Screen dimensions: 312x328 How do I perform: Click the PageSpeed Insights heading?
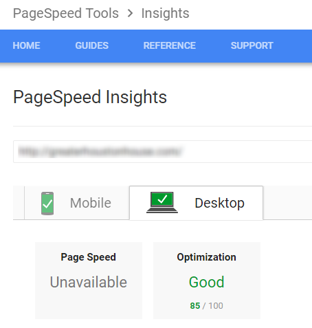(90, 97)
